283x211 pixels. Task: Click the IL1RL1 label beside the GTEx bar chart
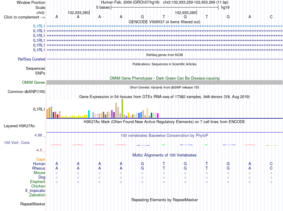[x=39, y=109]
